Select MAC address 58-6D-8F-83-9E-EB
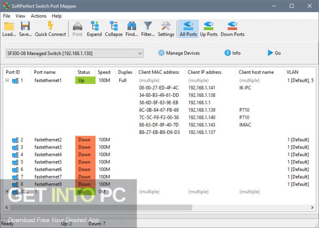The image size is (319, 228). pyautogui.click(x=158, y=102)
